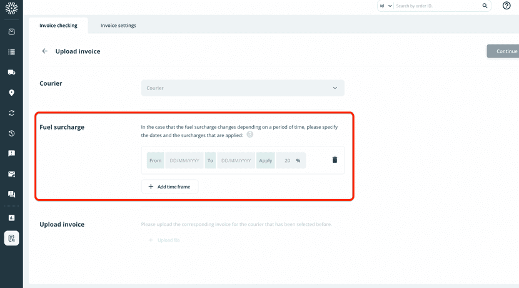This screenshot has height=288, width=519.
Task: Click the envelope icon in sidebar
Action: [11, 174]
